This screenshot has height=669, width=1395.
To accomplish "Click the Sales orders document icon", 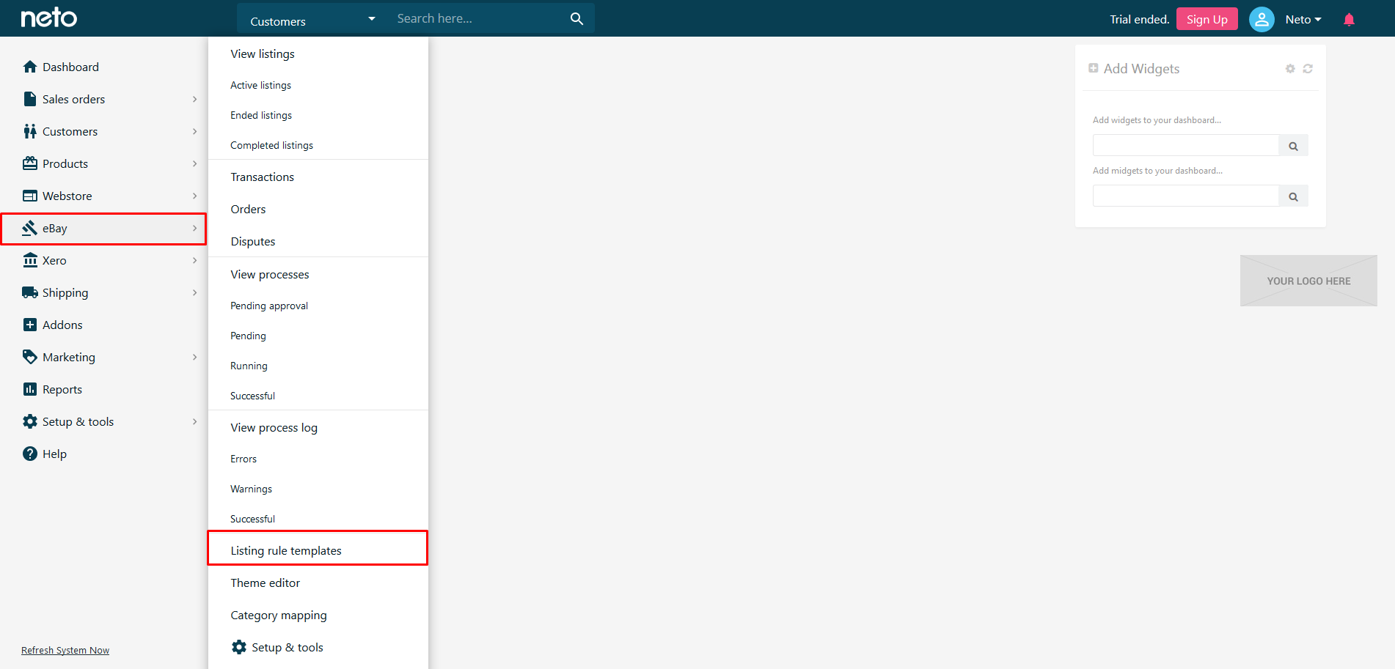I will coord(30,99).
